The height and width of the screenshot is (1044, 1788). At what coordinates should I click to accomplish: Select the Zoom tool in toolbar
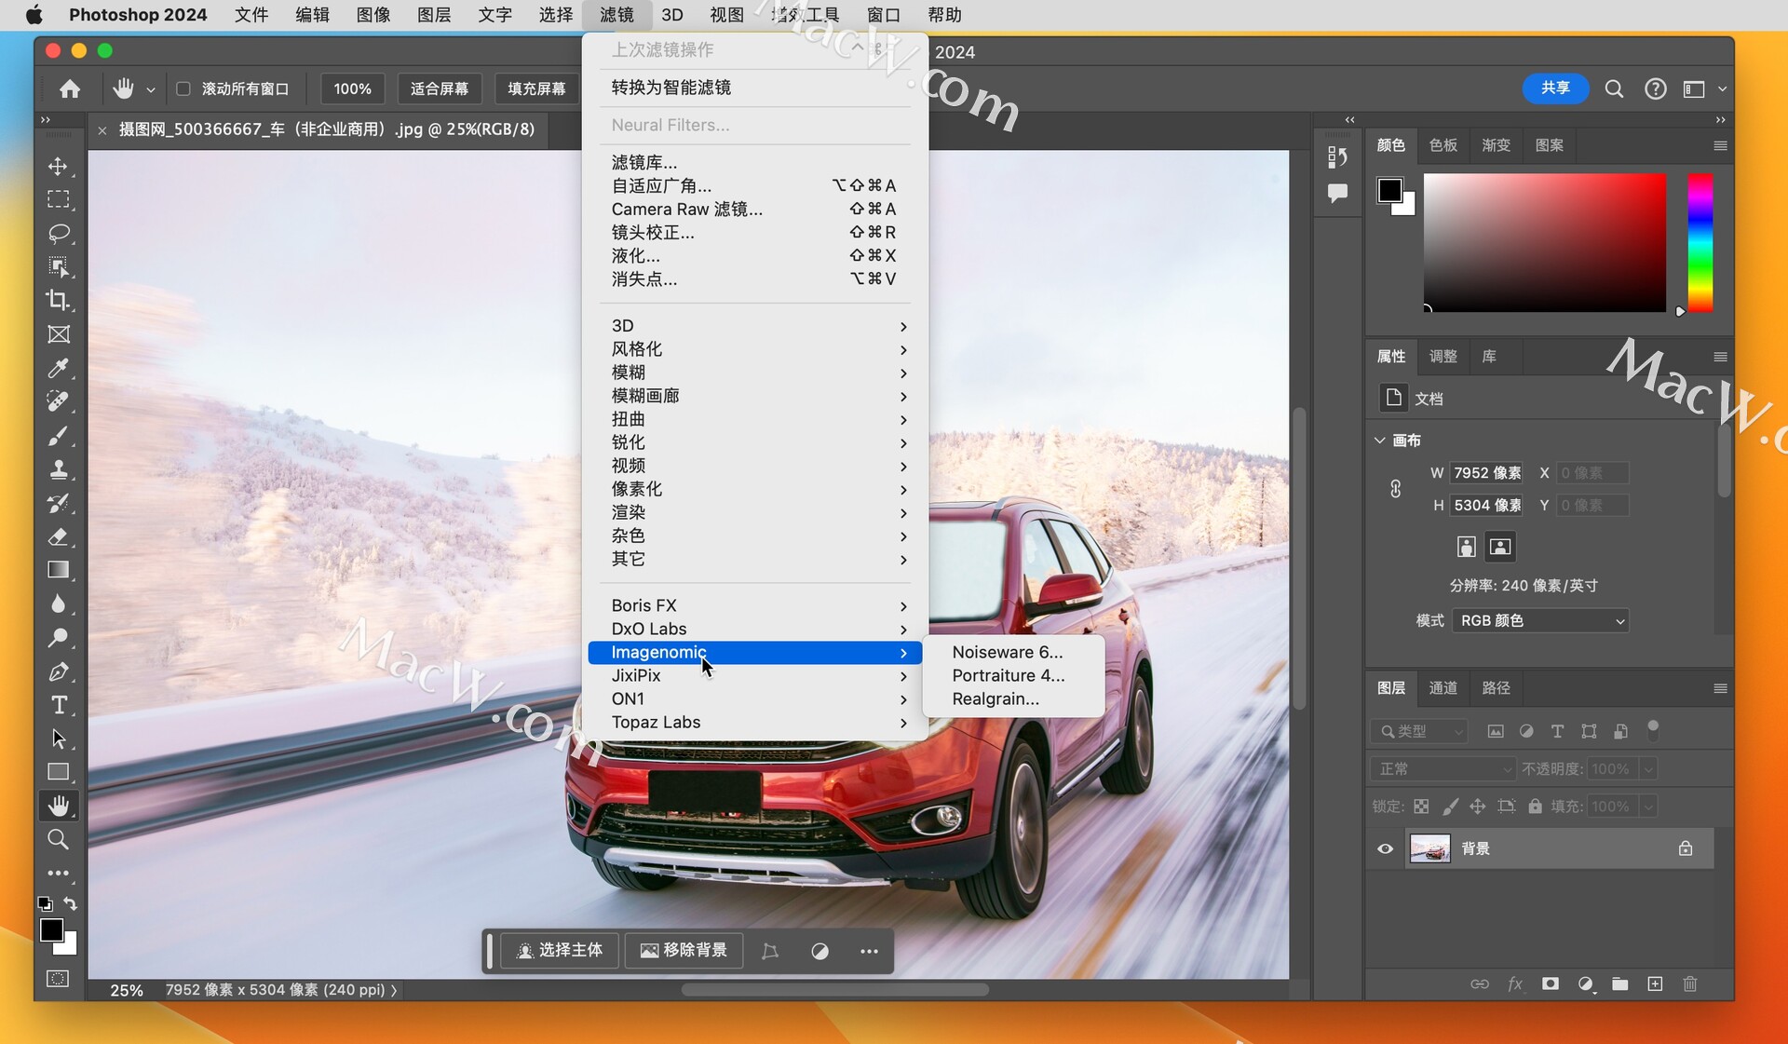pyautogui.click(x=58, y=839)
